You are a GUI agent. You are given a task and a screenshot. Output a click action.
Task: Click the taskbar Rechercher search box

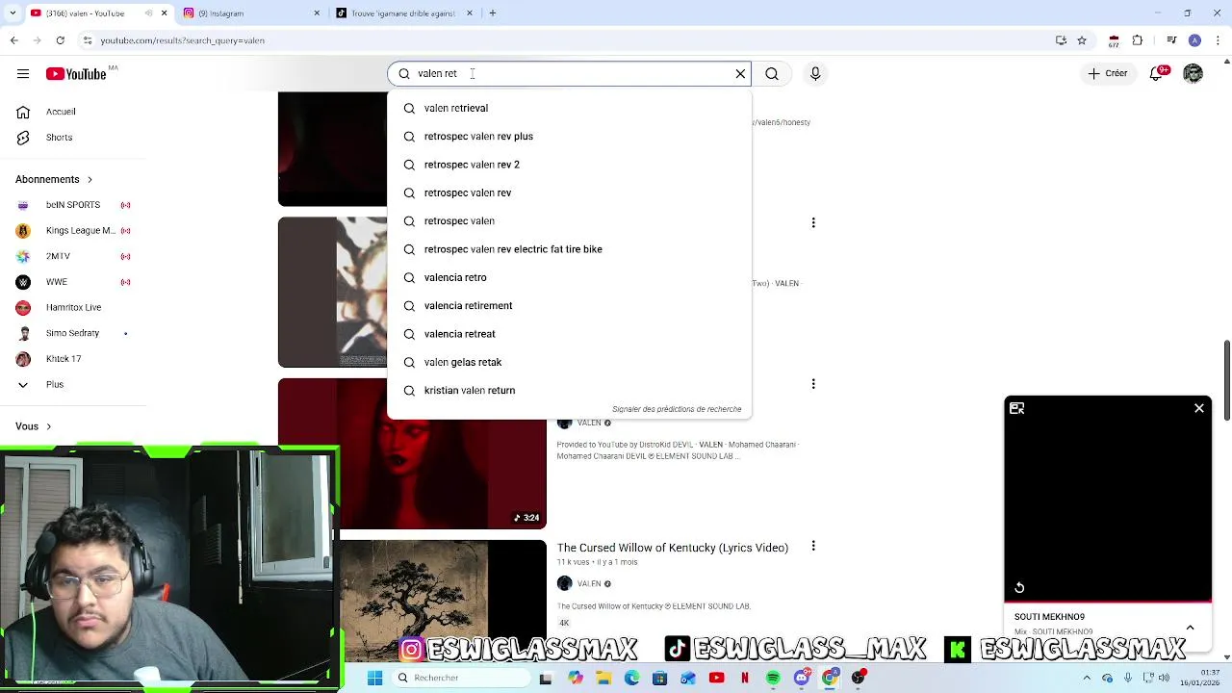pyautogui.click(x=459, y=678)
